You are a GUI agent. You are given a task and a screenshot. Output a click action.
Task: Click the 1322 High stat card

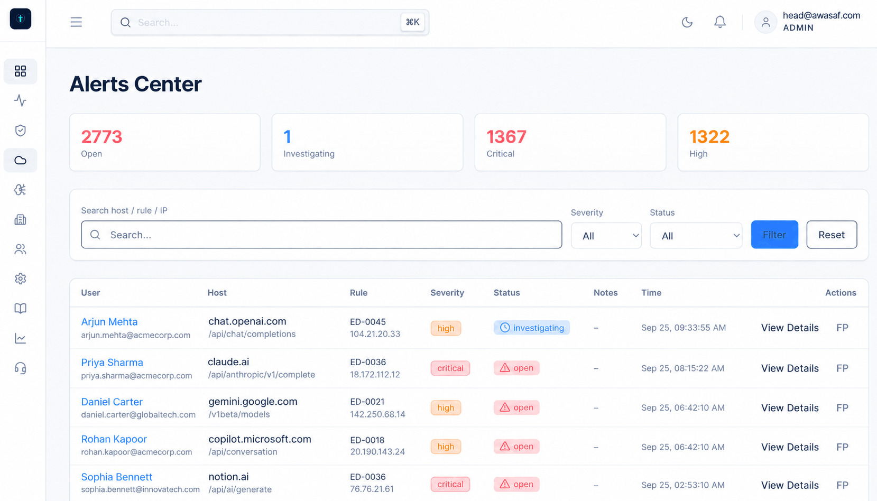click(x=773, y=142)
